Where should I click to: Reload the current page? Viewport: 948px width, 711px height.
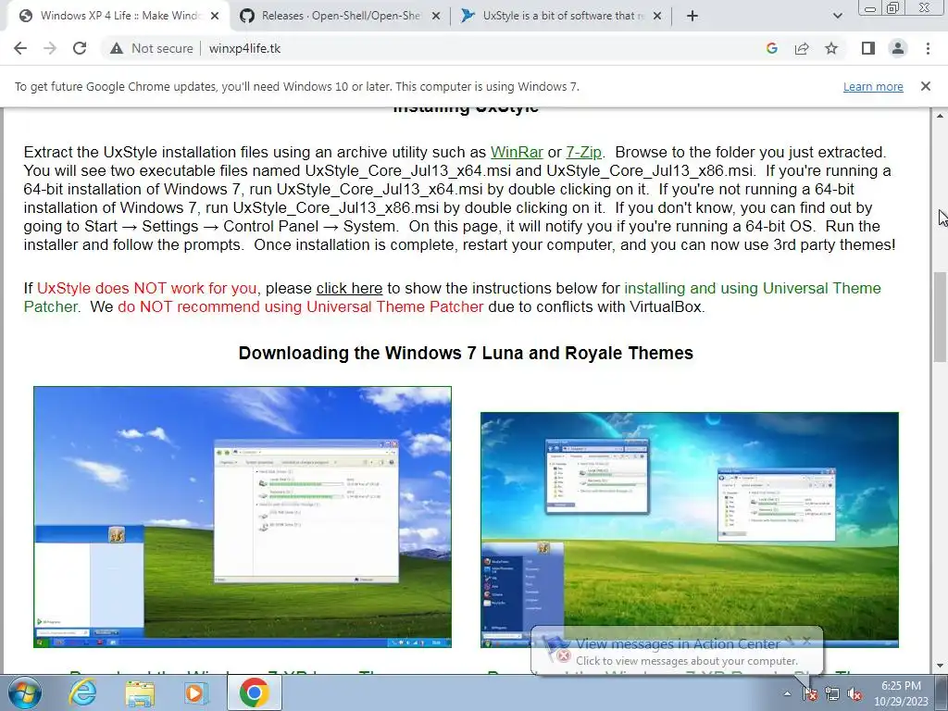pyautogui.click(x=80, y=48)
